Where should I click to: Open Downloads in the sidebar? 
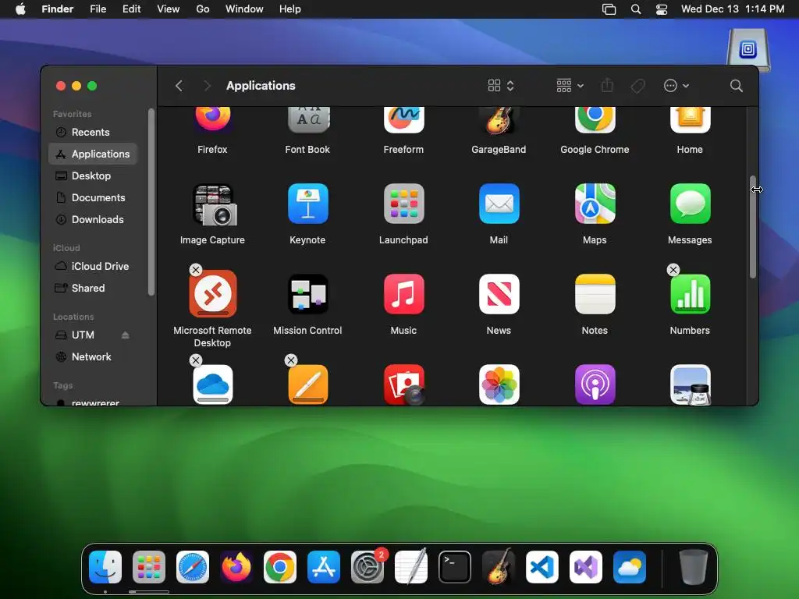tap(93, 219)
